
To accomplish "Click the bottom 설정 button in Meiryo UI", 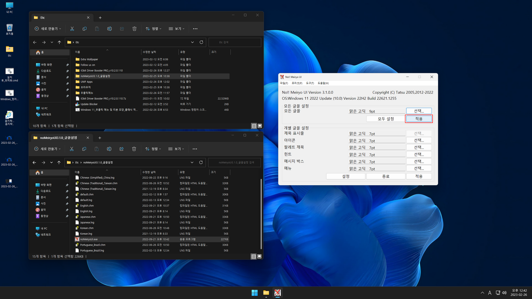I will click(x=346, y=176).
